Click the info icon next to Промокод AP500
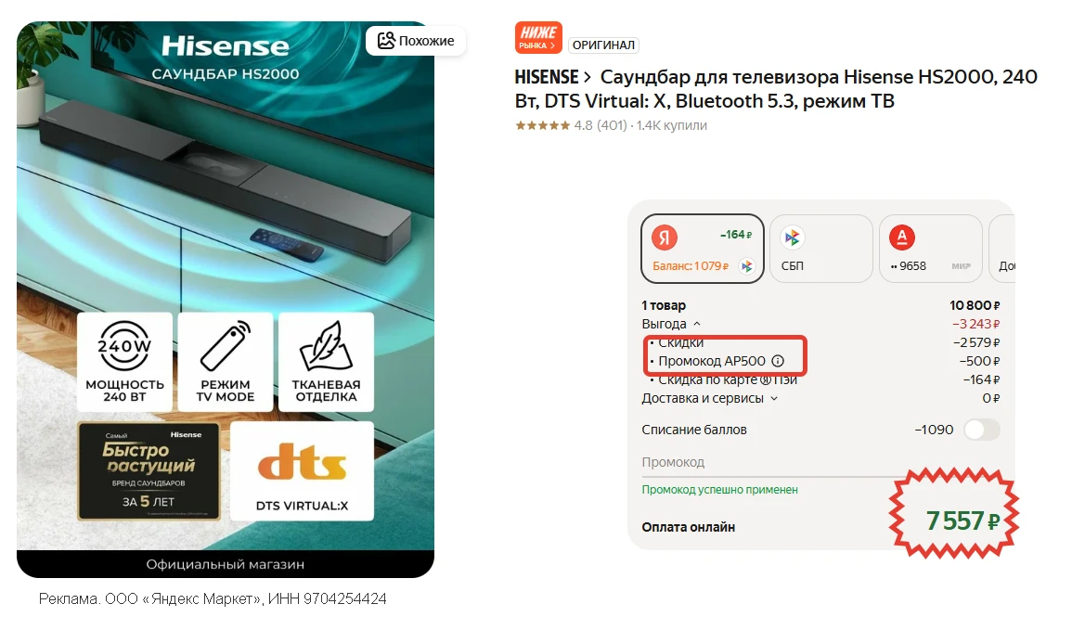The height and width of the screenshot is (617, 1085). pos(778,361)
